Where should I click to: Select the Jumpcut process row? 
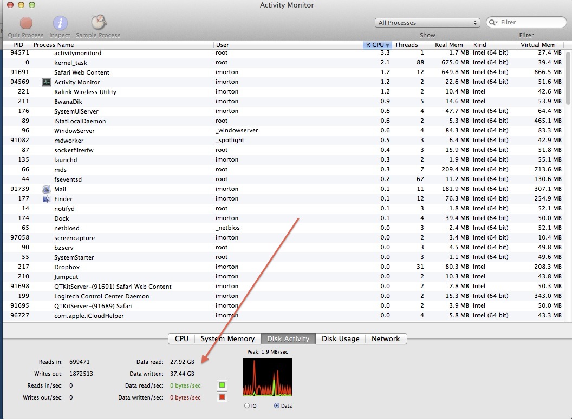click(283, 277)
